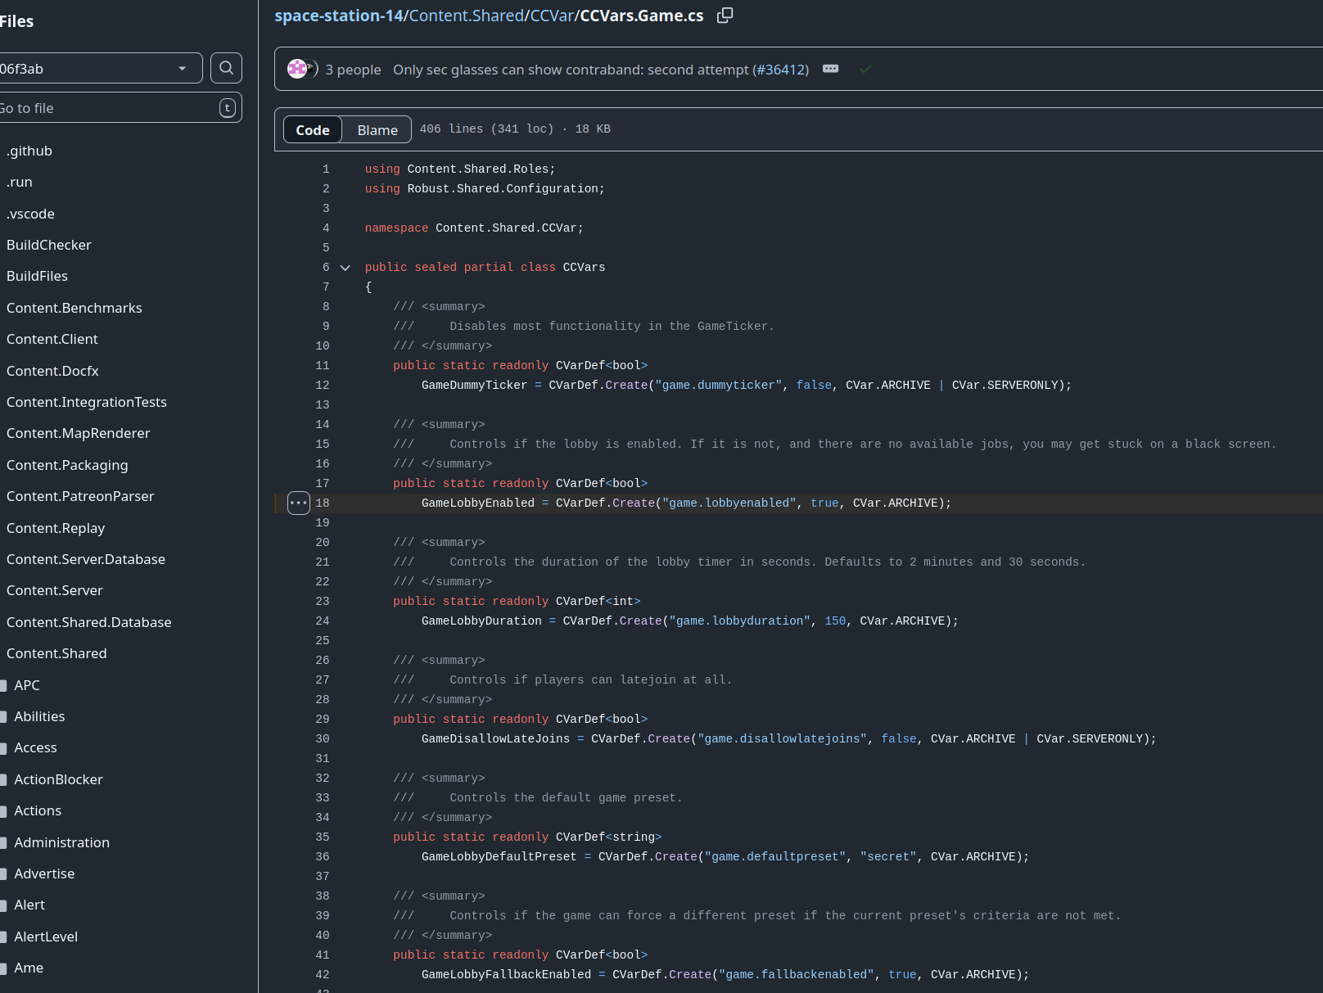Open the .github folder

(x=29, y=151)
